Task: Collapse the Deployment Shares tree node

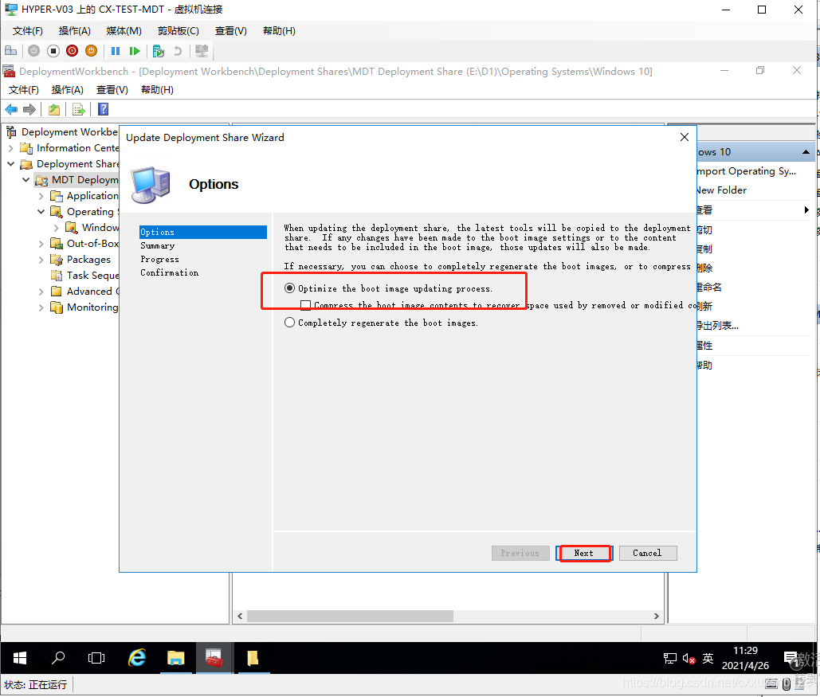Action: (x=11, y=163)
